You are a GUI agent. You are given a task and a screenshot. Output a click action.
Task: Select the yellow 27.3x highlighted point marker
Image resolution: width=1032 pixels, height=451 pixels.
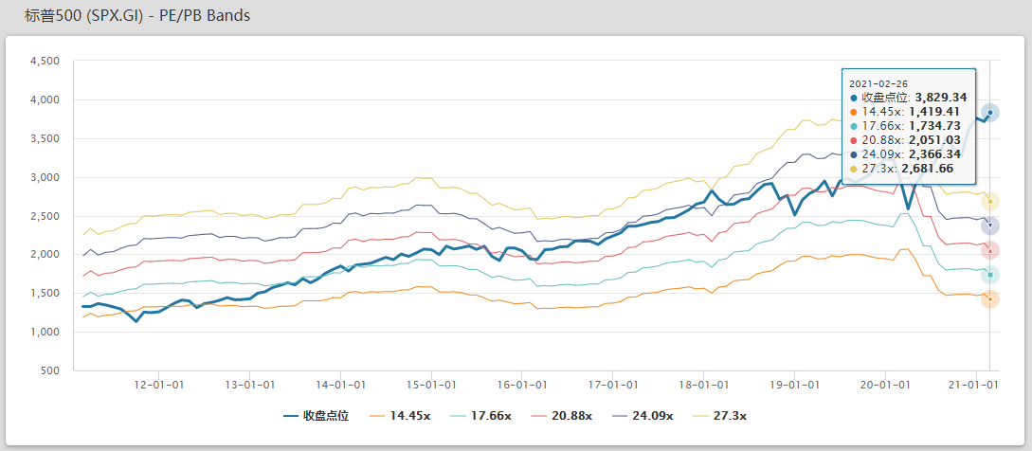click(x=989, y=201)
